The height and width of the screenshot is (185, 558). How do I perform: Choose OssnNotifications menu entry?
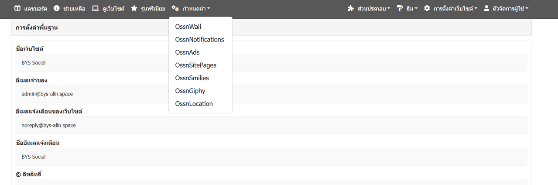199,40
